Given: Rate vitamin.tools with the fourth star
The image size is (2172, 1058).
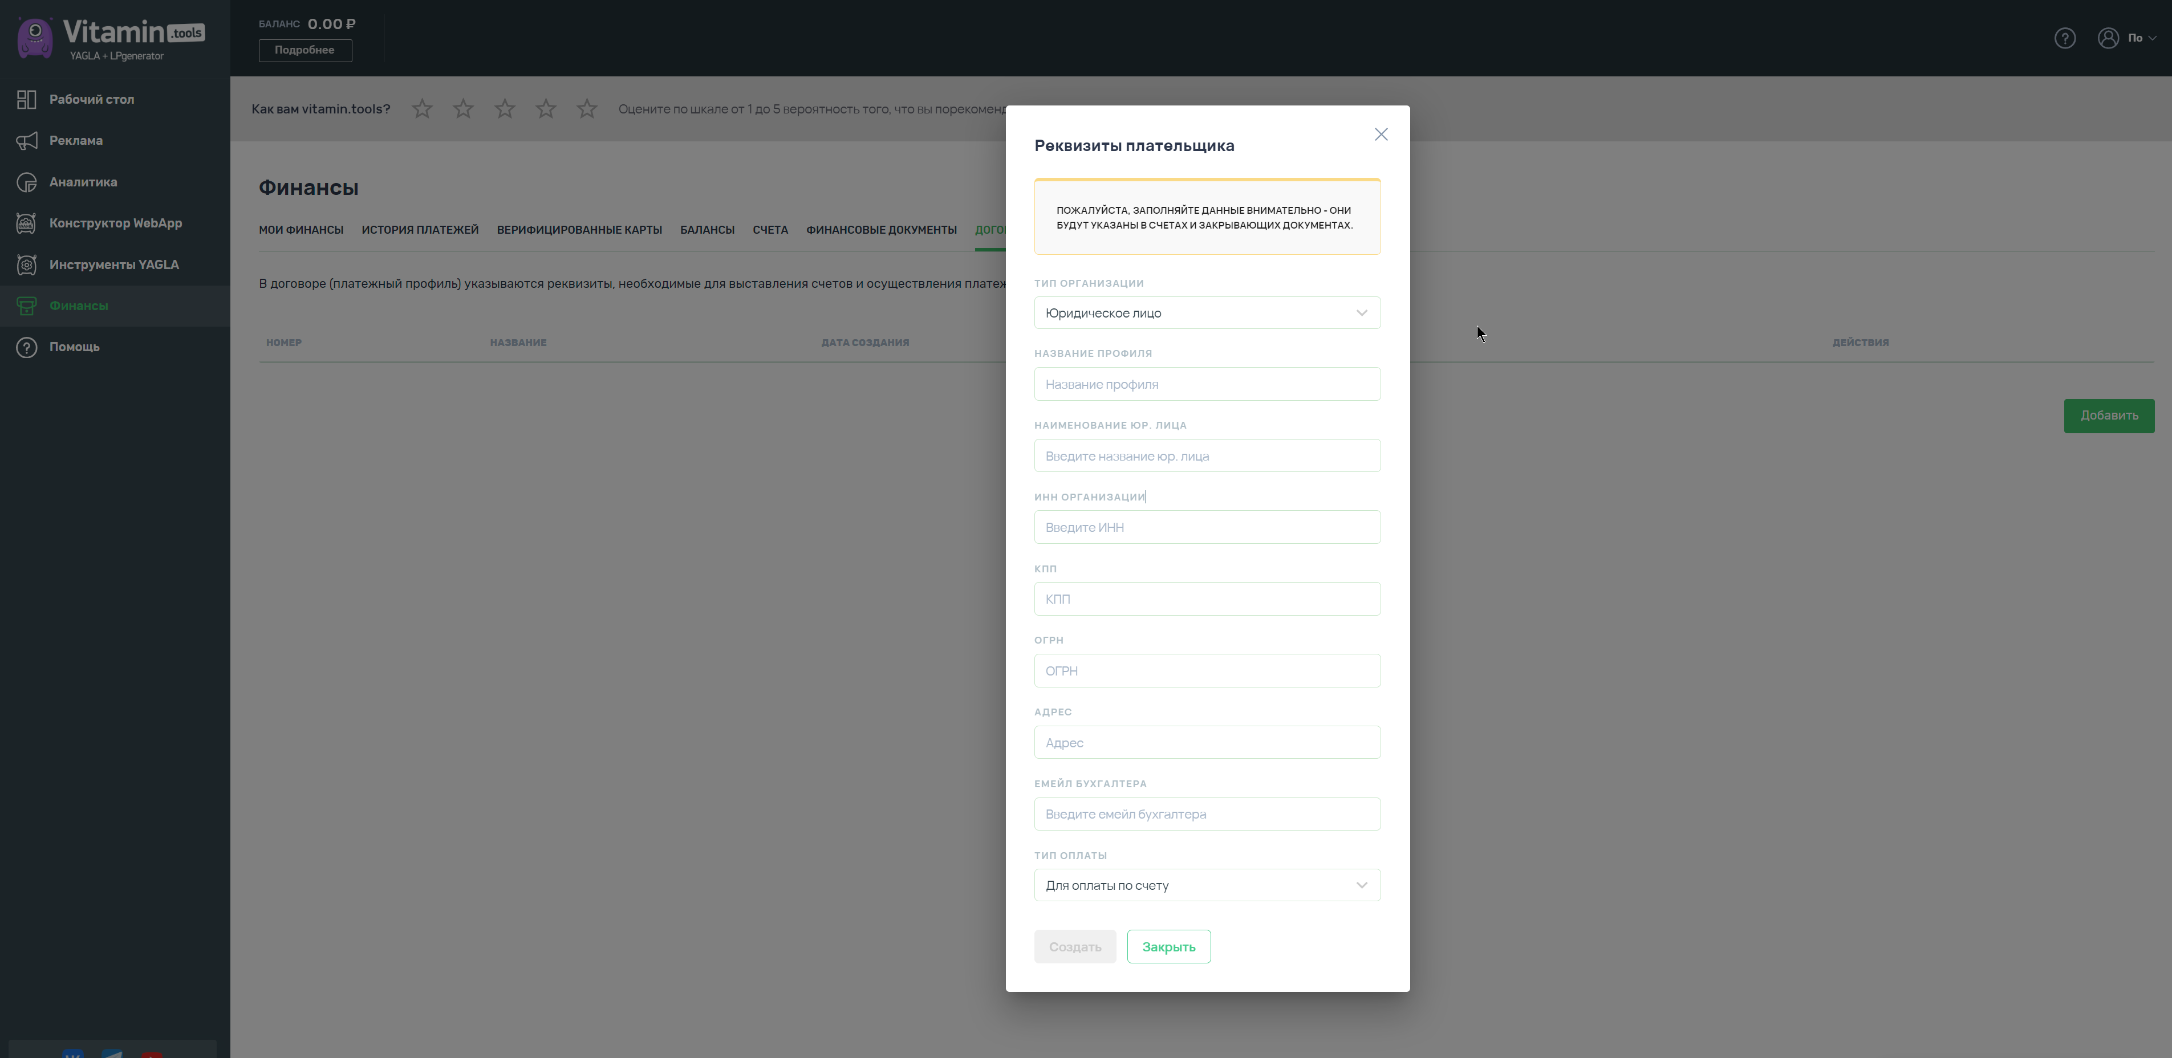Looking at the screenshot, I should pyautogui.click(x=546, y=109).
